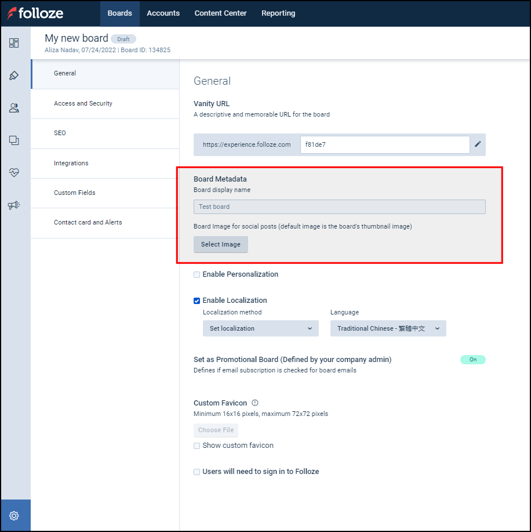
Task: Click the pencil icon to edit vanity URL
Action: click(478, 144)
